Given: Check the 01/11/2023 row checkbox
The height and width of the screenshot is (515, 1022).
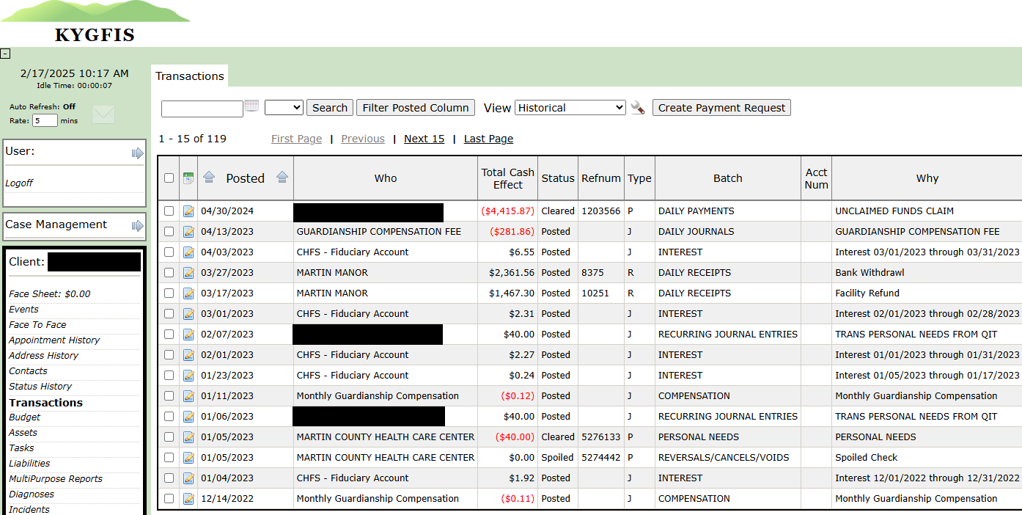Looking at the screenshot, I should pyautogui.click(x=169, y=396).
